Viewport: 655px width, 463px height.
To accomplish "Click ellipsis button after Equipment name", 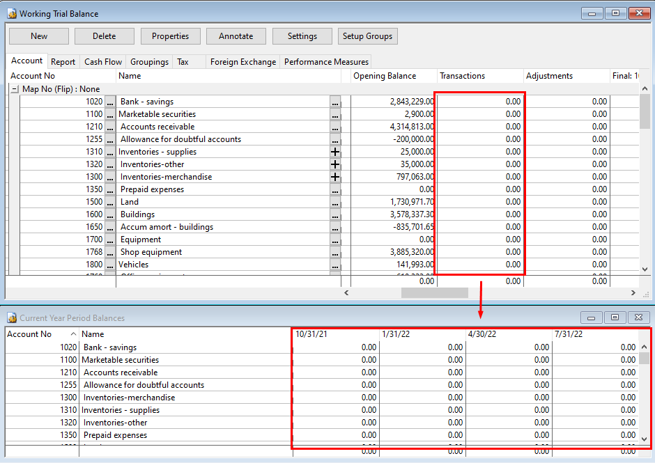I will point(335,240).
